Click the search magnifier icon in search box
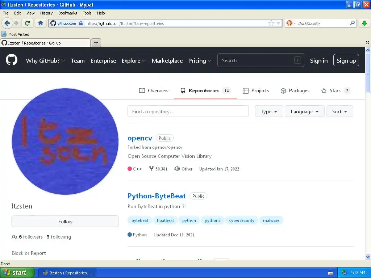 352,23
